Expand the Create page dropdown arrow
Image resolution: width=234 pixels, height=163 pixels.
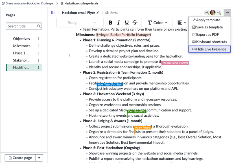[x=39, y=158]
